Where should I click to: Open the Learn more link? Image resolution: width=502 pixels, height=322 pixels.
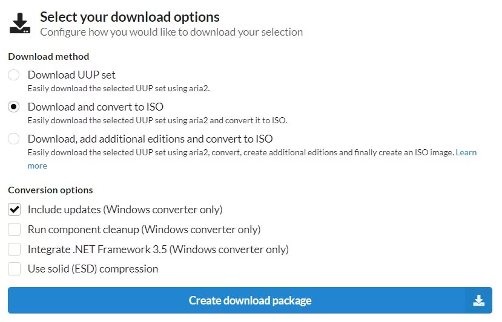(x=466, y=153)
